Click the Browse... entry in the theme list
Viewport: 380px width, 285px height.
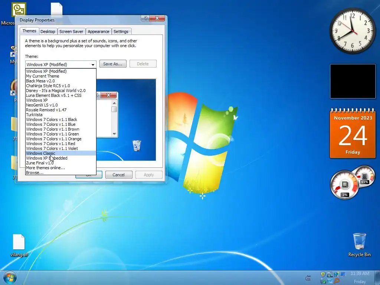pyautogui.click(x=61, y=173)
